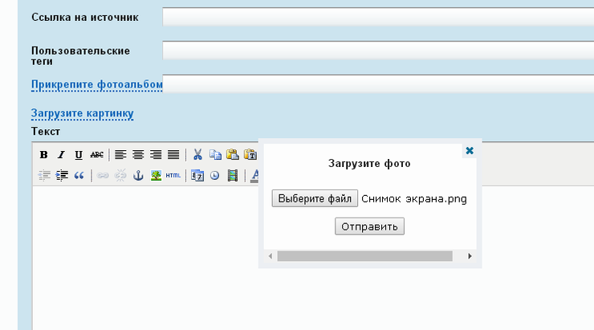Insert the current time
The height and width of the screenshot is (330, 594).
pyautogui.click(x=215, y=176)
